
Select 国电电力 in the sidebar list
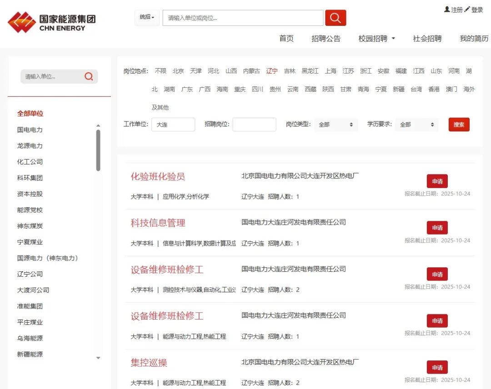click(x=30, y=130)
